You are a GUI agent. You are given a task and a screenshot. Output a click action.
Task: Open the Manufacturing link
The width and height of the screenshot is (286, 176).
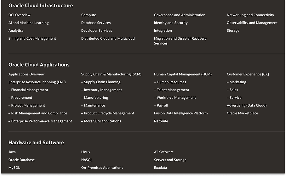[95, 97]
